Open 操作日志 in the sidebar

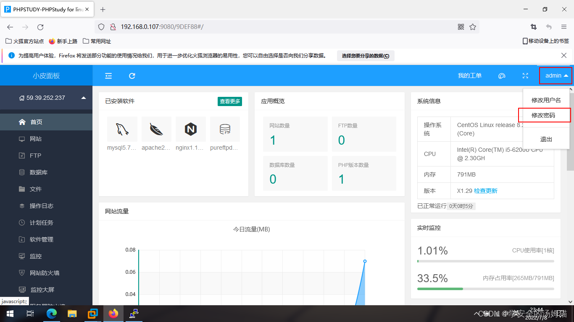pyautogui.click(x=46, y=206)
